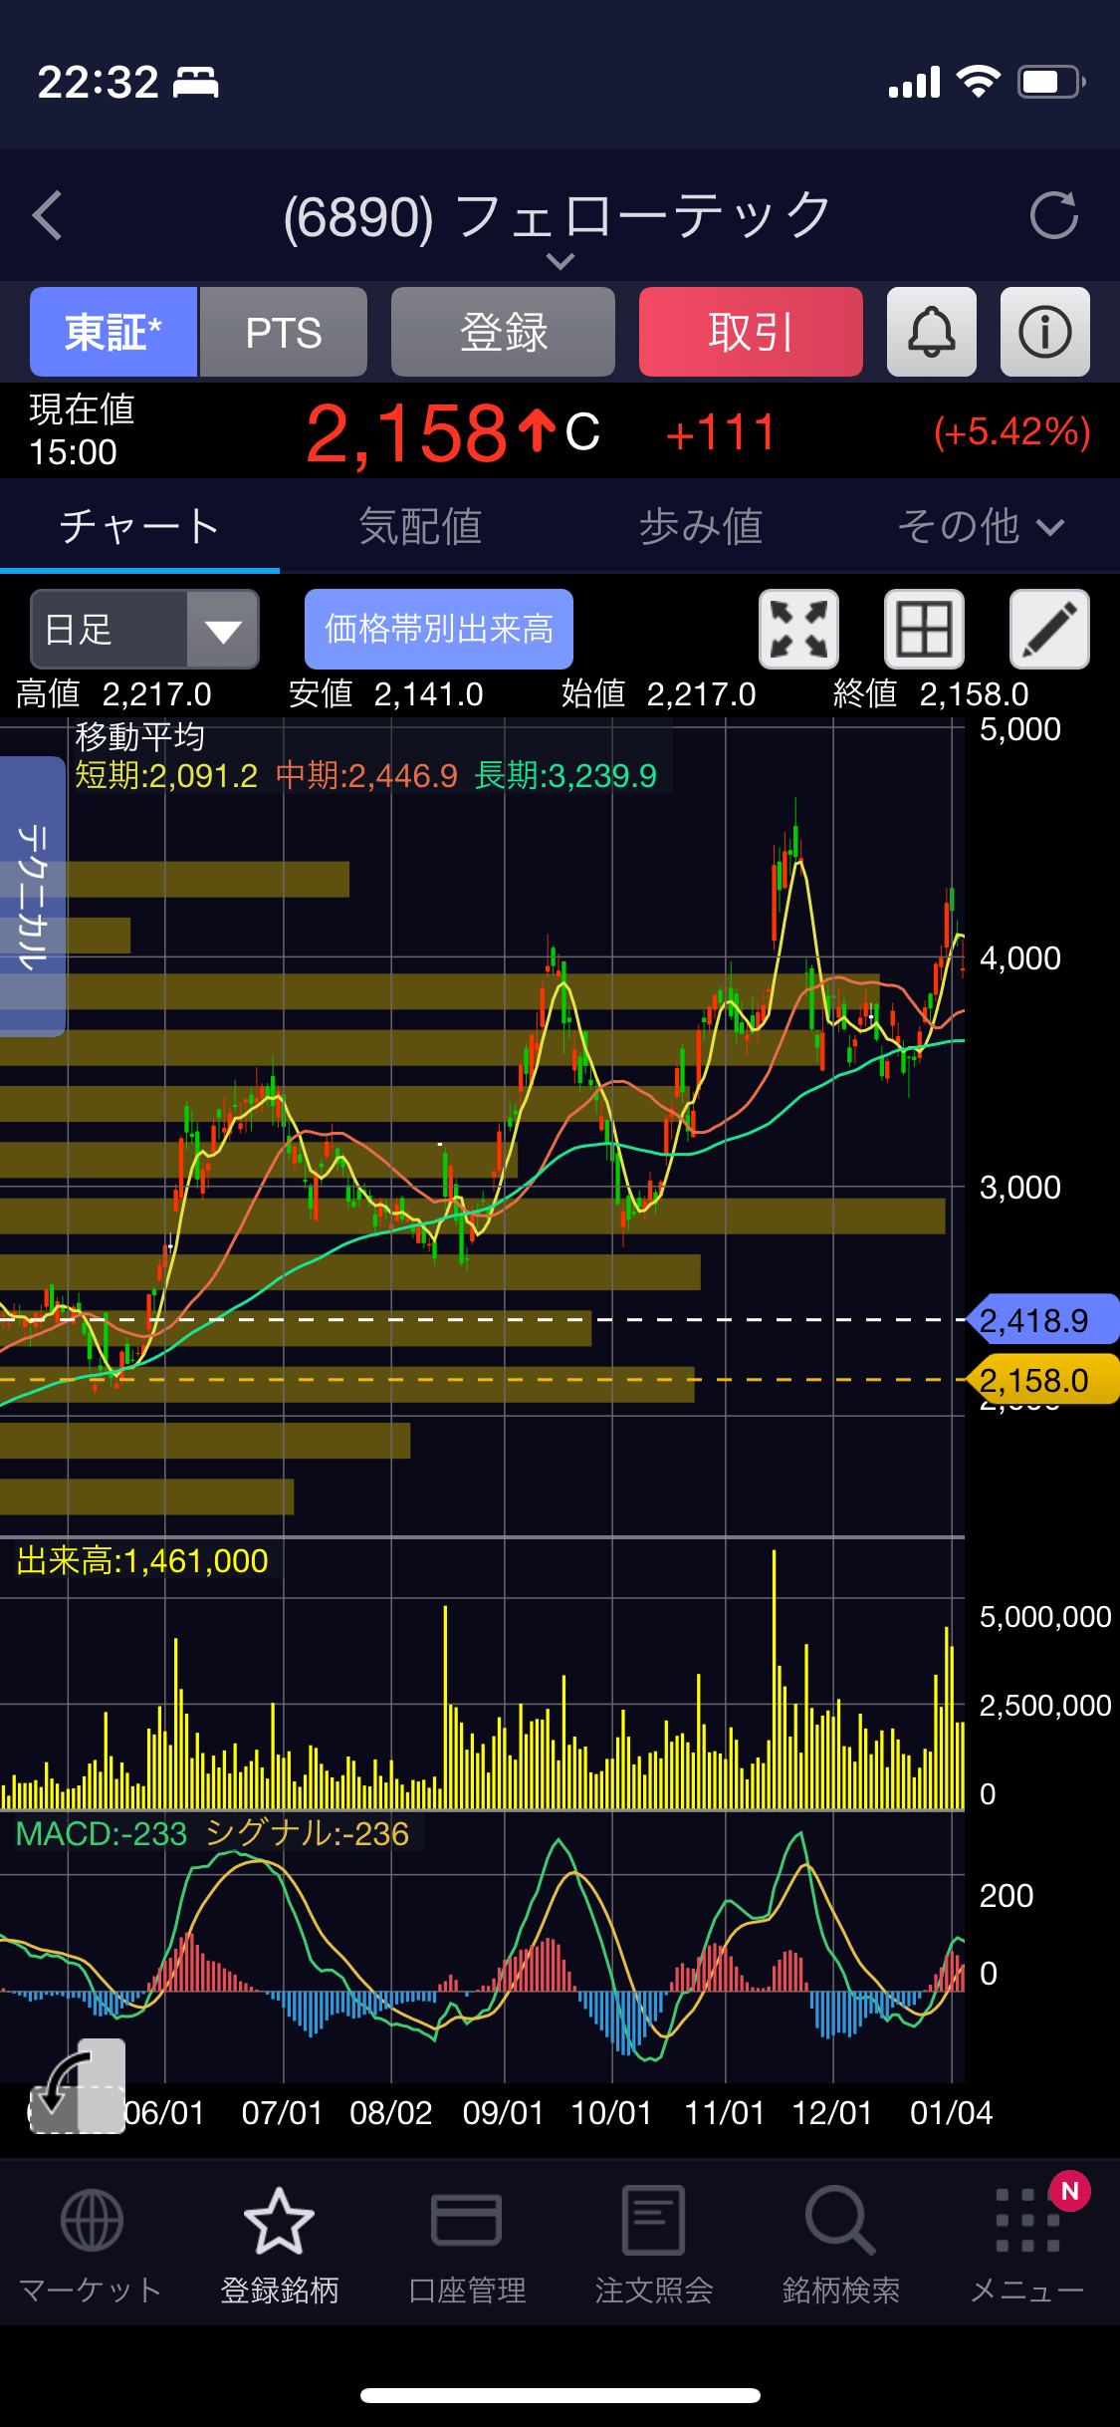Tap the current price 2,158

coord(406,432)
